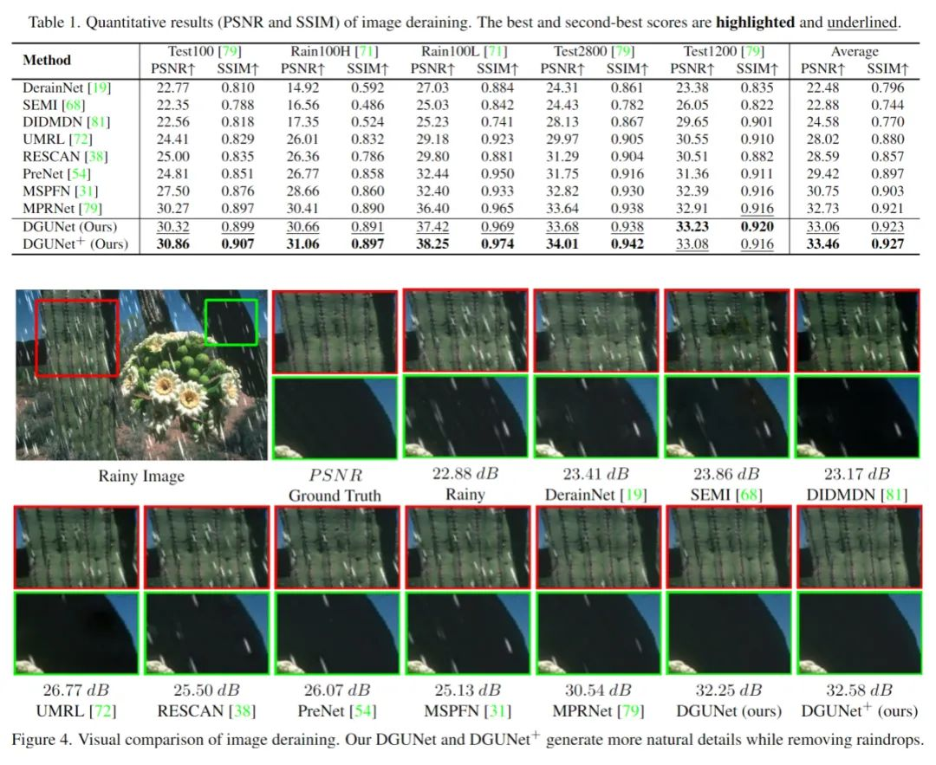Open citation 71 in Rain100H column header
This screenshot has height=765, width=936.
(x=367, y=51)
